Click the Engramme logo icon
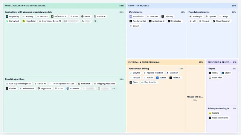 [x=39, y=88]
